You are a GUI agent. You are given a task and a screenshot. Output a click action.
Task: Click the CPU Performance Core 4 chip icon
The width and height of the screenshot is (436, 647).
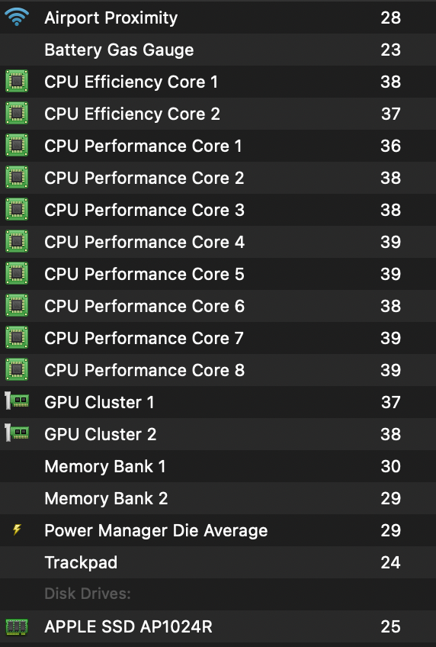[x=17, y=241]
